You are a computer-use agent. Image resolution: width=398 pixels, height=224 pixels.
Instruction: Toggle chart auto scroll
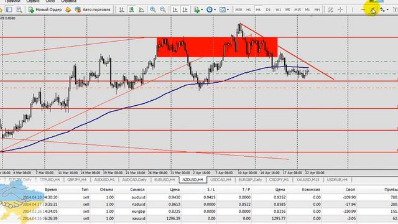[175, 10]
